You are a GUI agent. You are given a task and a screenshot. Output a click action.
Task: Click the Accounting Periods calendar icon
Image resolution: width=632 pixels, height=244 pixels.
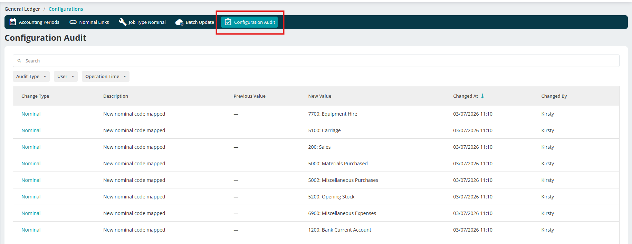coord(13,22)
